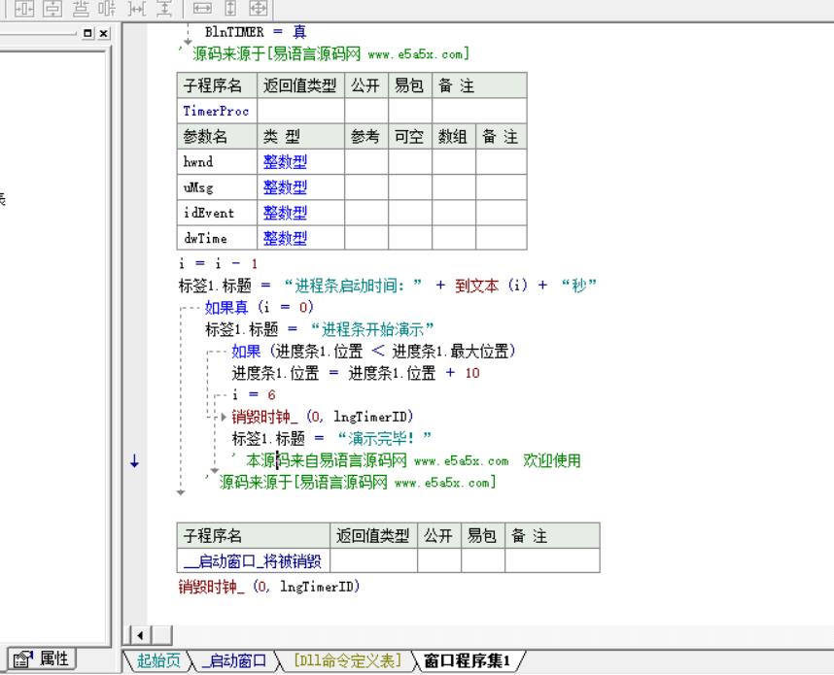Click the 到文本 (i) function call
The image size is (834, 675).
point(492,286)
